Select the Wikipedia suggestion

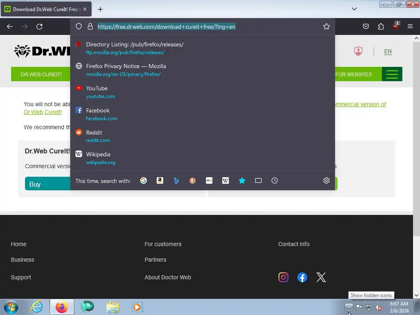click(x=203, y=158)
